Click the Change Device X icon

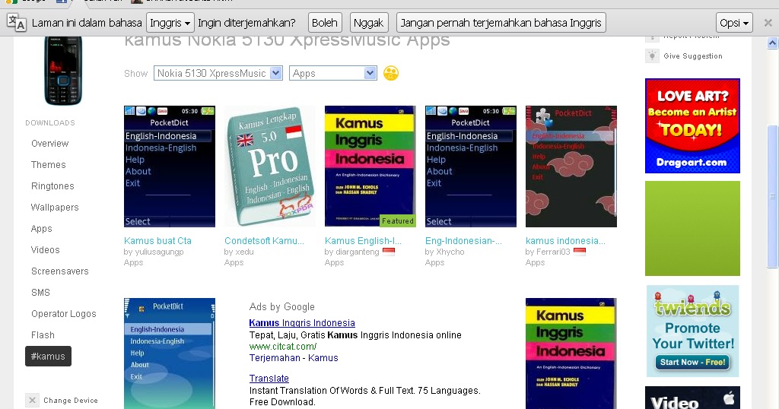pos(32,400)
